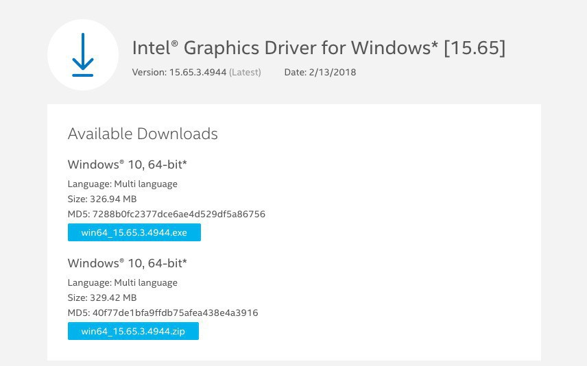This screenshot has height=366, width=587.
Task: Click the Language line above the 326.94 MB size
Action: pos(123,184)
